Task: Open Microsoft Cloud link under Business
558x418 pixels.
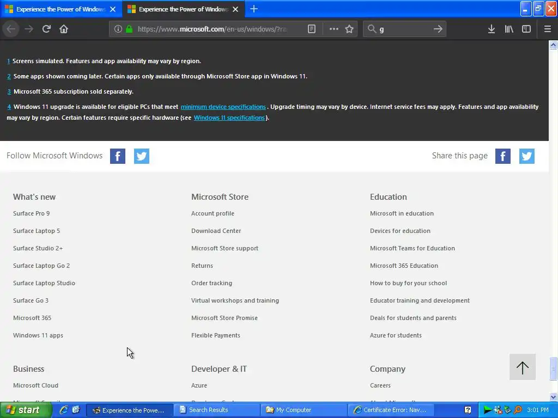Action: [x=35, y=385]
